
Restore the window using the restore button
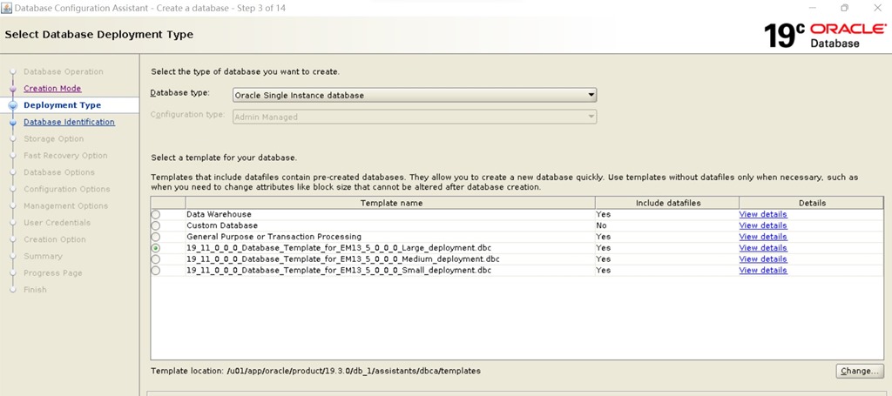(844, 8)
